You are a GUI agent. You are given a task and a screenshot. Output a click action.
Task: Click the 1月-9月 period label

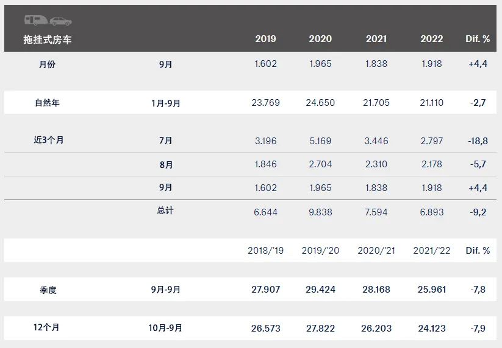pyautogui.click(x=166, y=103)
